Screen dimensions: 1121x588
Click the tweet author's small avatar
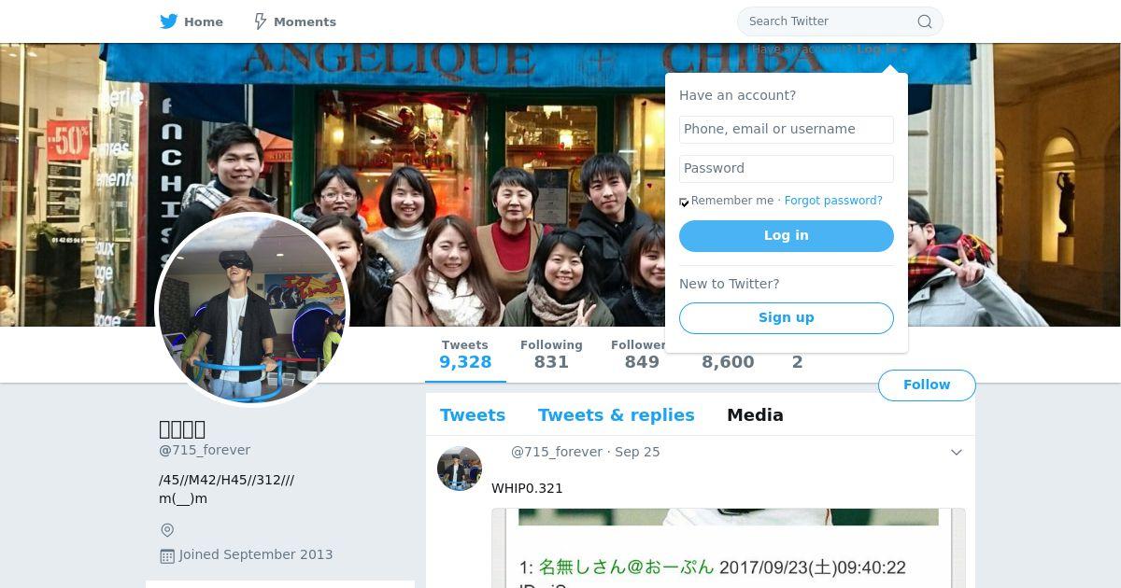point(460,469)
